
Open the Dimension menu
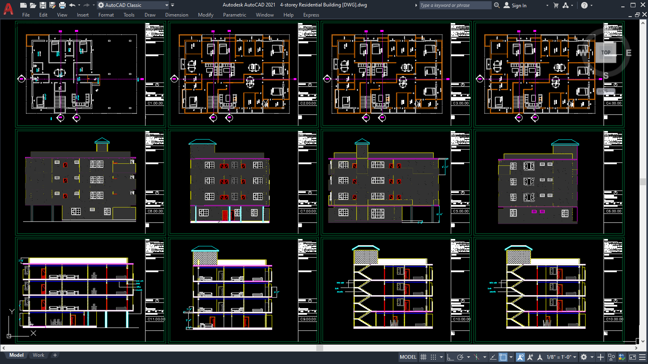(177, 15)
